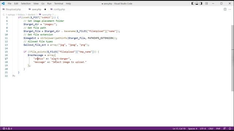
Task: Open the File menu
Action: 10,3
